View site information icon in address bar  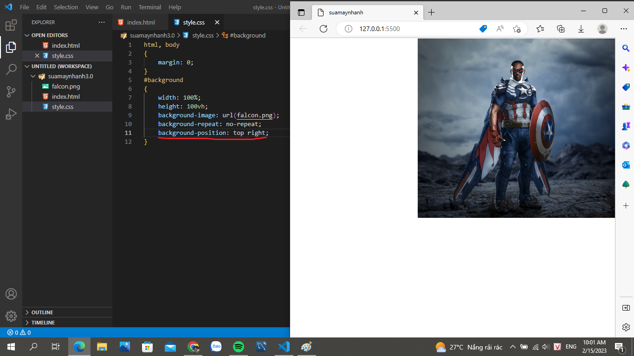tap(349, 29)
